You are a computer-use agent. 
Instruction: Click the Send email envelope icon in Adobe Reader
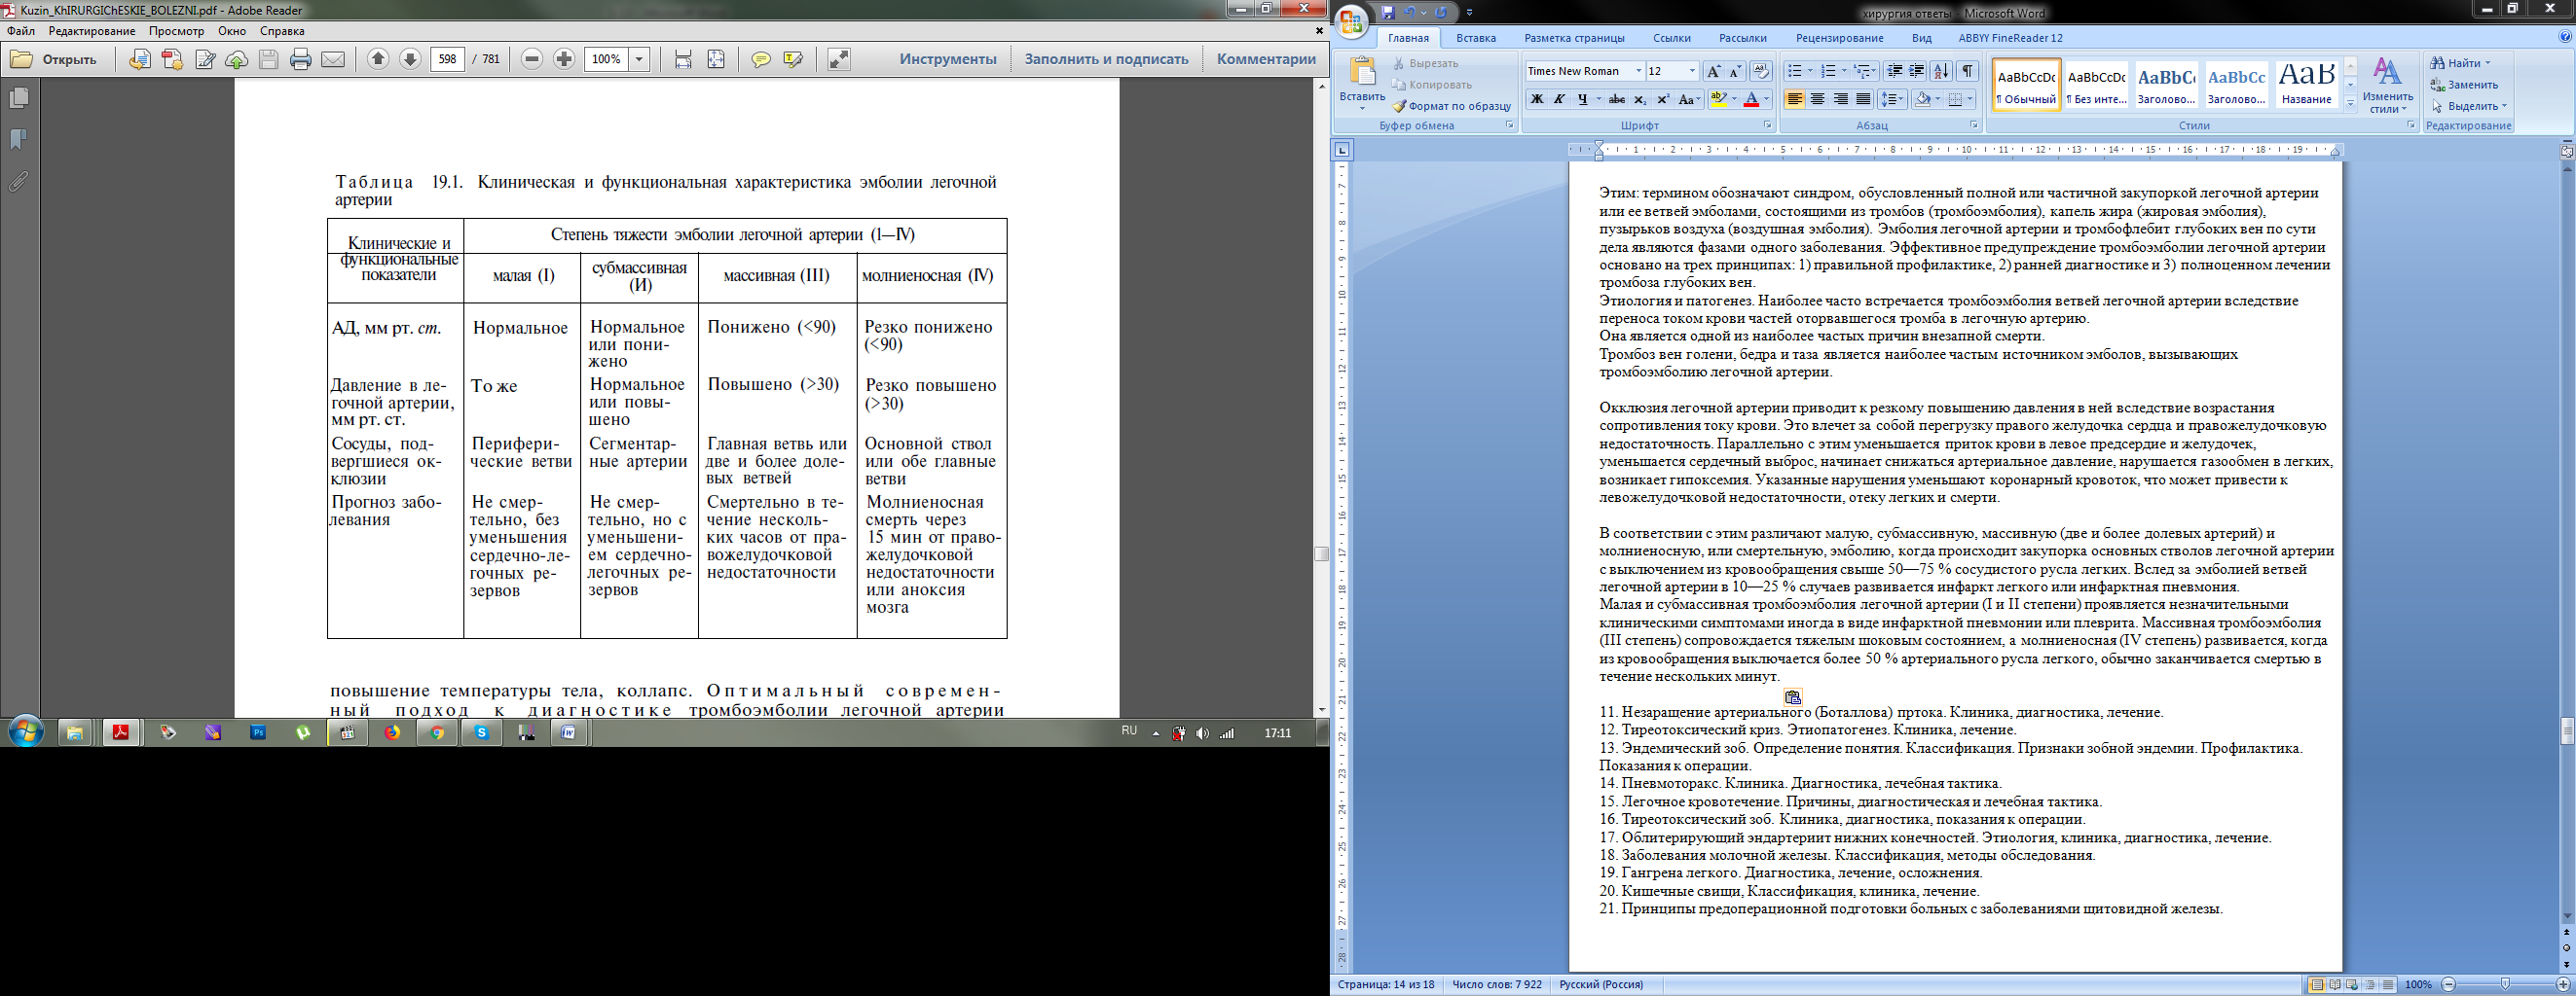point(333,60)
